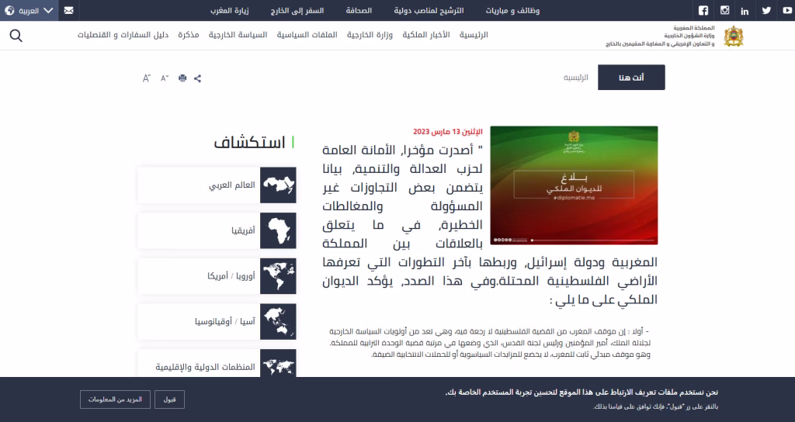Screen dimensions: 795x422
Task: Open the أفريقيا explore link
Action: click(243, 230)
